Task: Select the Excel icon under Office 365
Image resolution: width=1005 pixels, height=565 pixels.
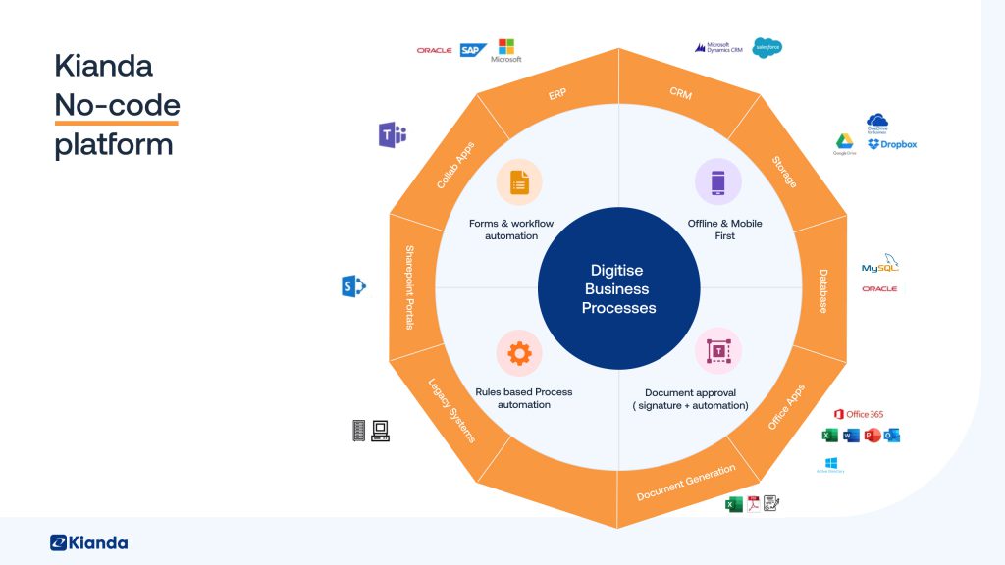Action: pyautogui.click(x=829, y=435)
